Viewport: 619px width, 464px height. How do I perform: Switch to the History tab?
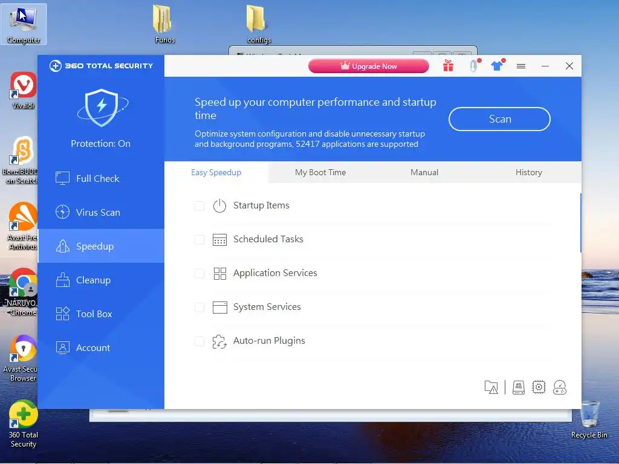528,172
